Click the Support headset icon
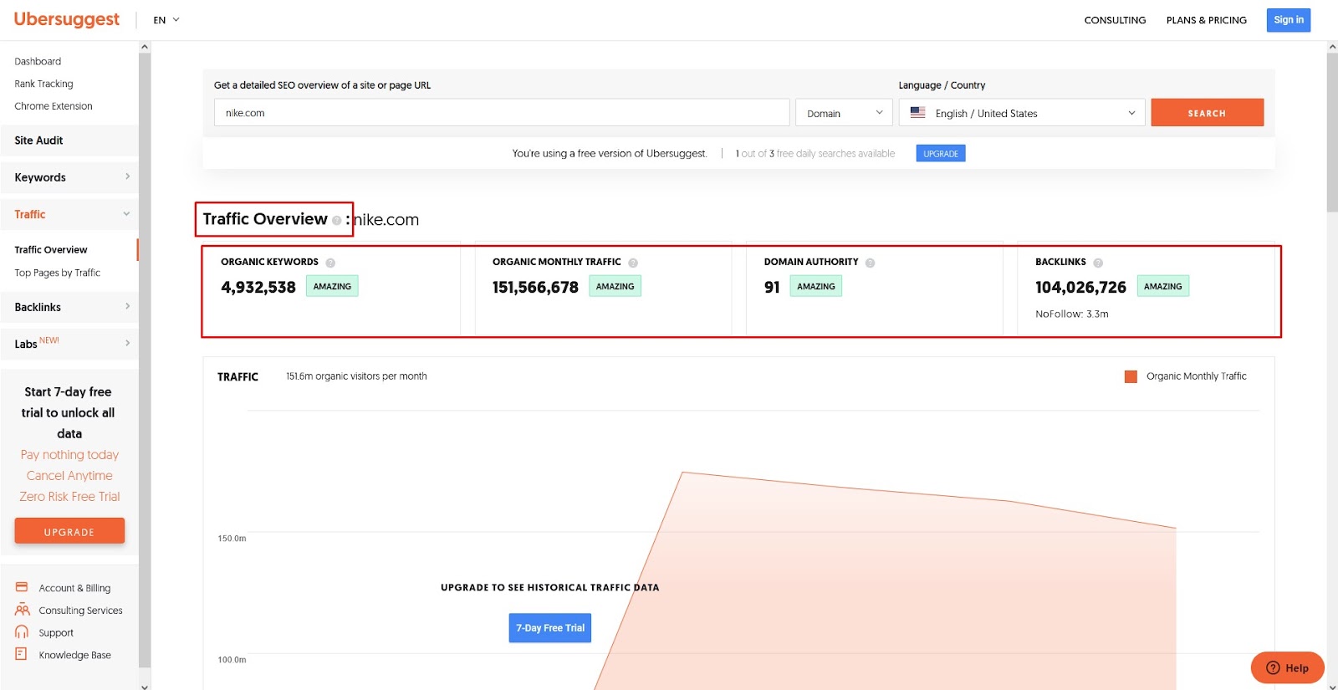Viewport: 1338px width, 690px height. tap(22, 632)
